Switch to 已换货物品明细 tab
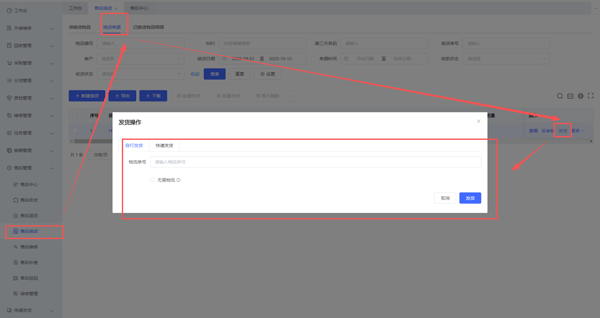Image resolution: width=600 pixels, height=318 pixels. pyautogui.click(x=148, y=27)
